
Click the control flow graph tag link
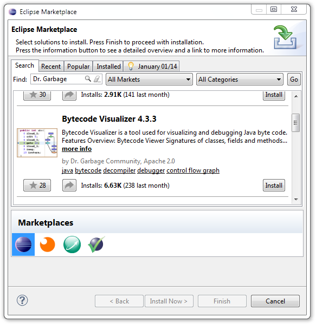(193, 170)
